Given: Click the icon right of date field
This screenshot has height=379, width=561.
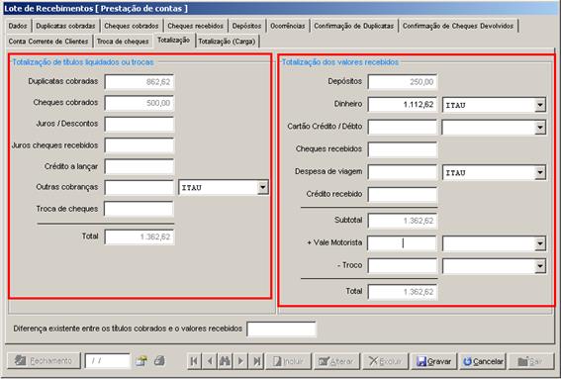Looking at the screenshot, I should (x=141, y=361).
